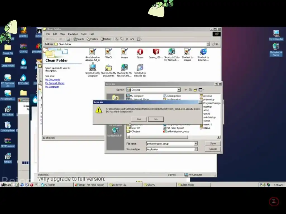Screen dimensions: 286x214
Task: Click the Delete X toolbar icon
Action: (127, 39)
